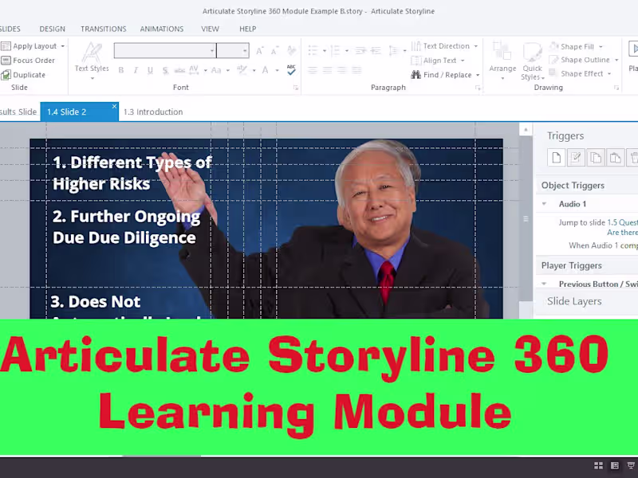The width and height of the screenshot is (638, 478).
Task: Click the Increase Indent icon
Action: pos(376,50)
